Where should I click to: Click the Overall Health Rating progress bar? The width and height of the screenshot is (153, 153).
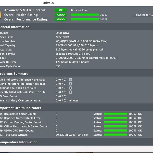coord(85,15)
